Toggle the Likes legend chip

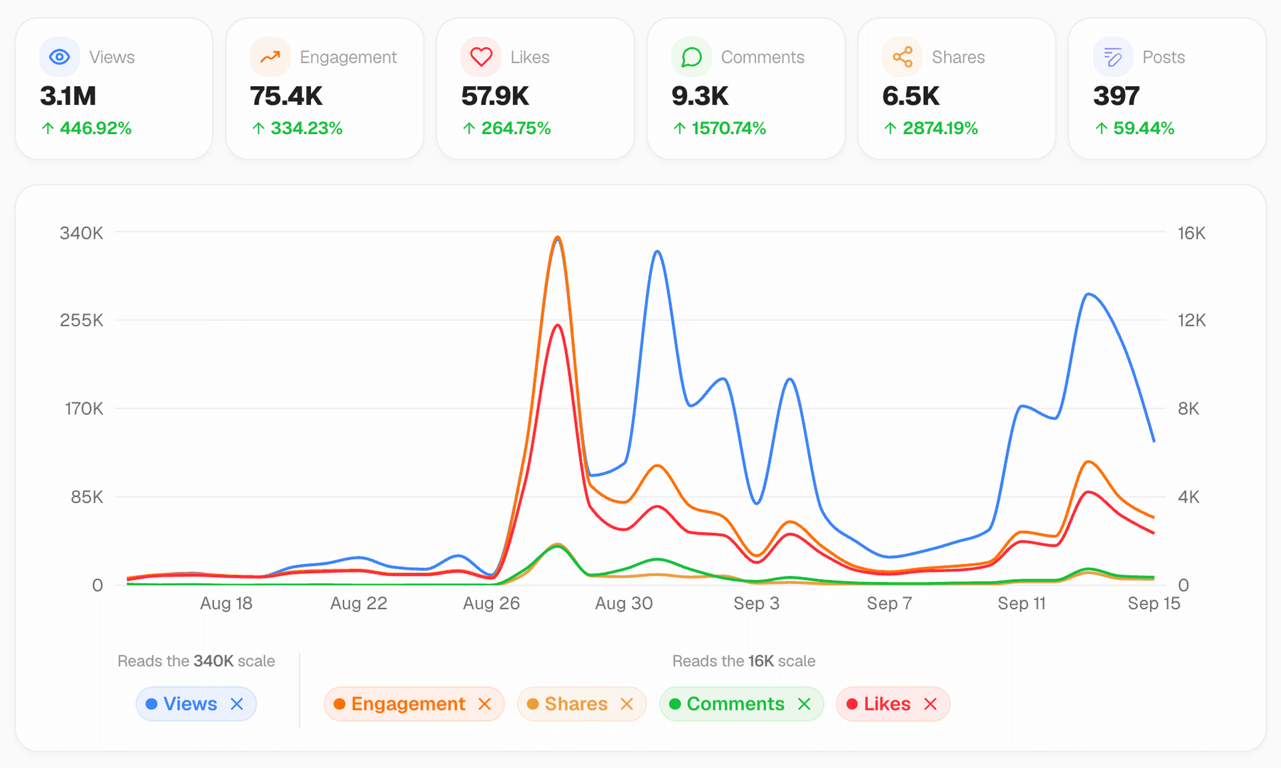893,704
